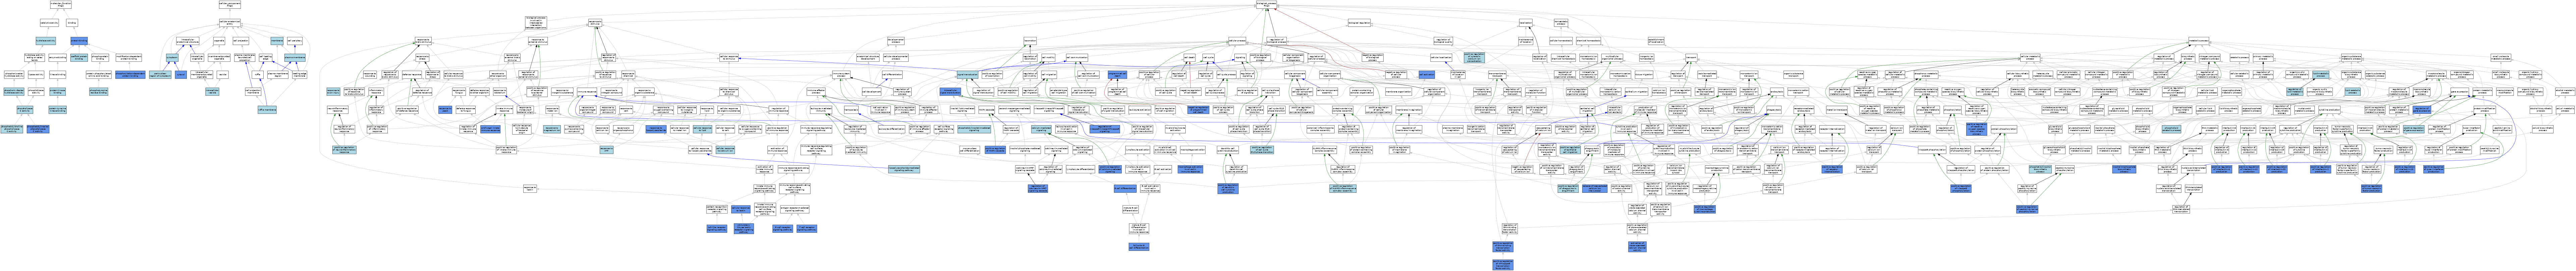This screenshot has height=271, width=2576.
Task: Select 'protein tyrosine kinase binding' node
Action: pyautogui.click(x=58, y=110)
